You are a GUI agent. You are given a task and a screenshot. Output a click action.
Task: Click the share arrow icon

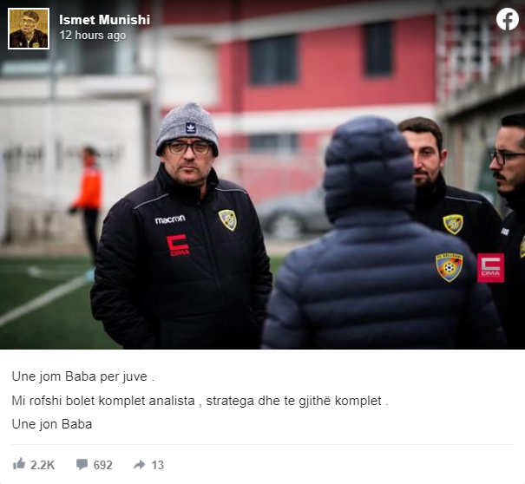click(140, 464)
